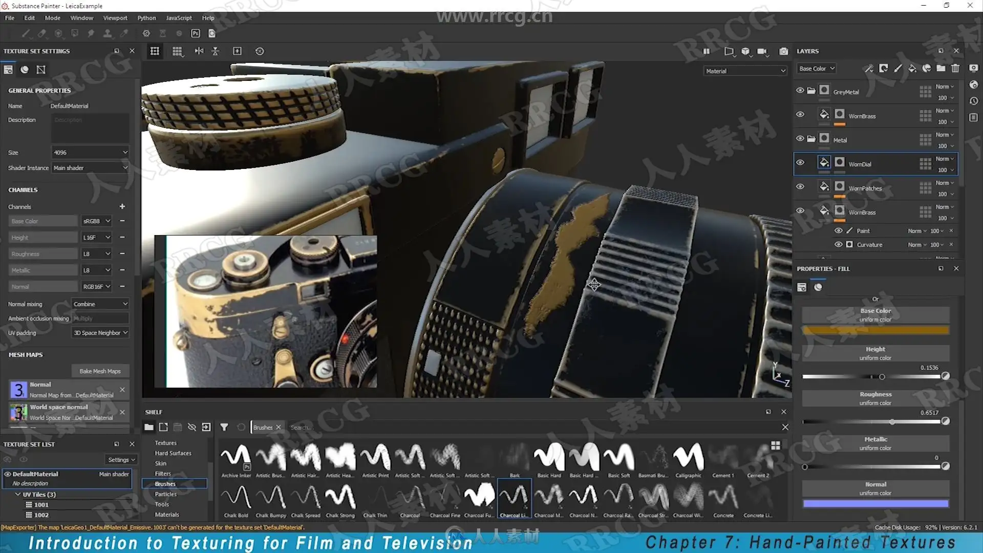
Task: Click the camera screenshot icon
Action: pyautogui.click(x=783, y=51)
